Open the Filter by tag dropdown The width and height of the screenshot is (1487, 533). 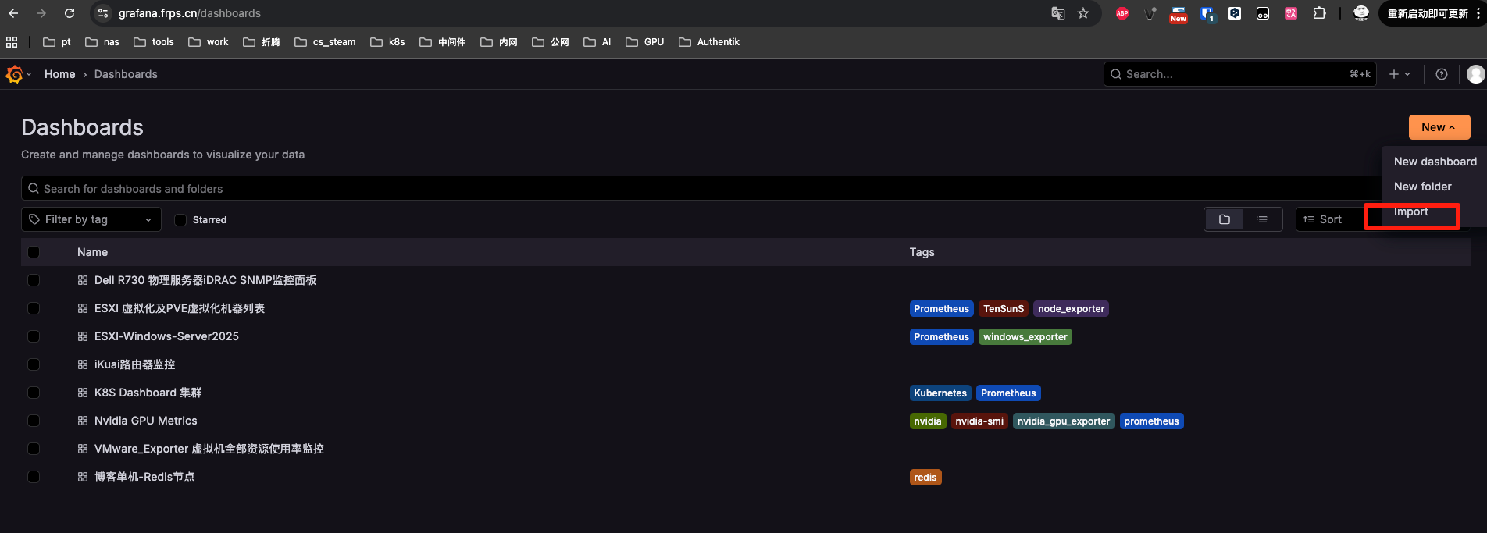(91, 219)
